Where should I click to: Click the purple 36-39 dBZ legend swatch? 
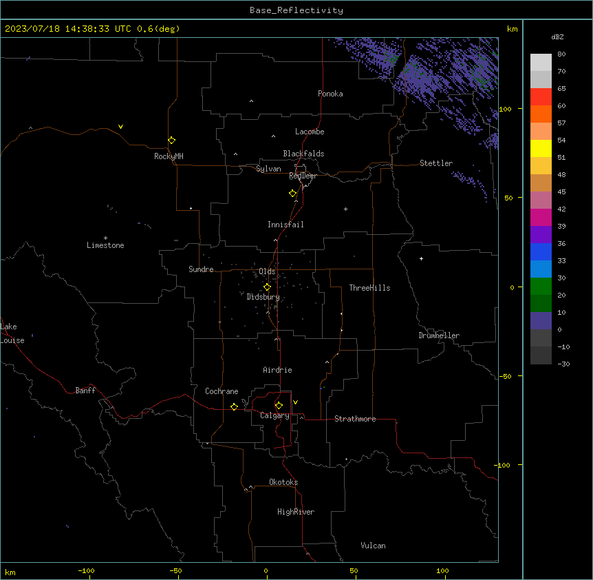[x=541, y=234]
